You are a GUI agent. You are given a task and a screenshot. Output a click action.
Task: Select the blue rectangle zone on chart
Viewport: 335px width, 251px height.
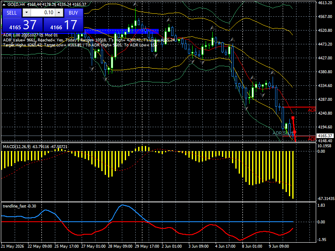coord(122,31)
